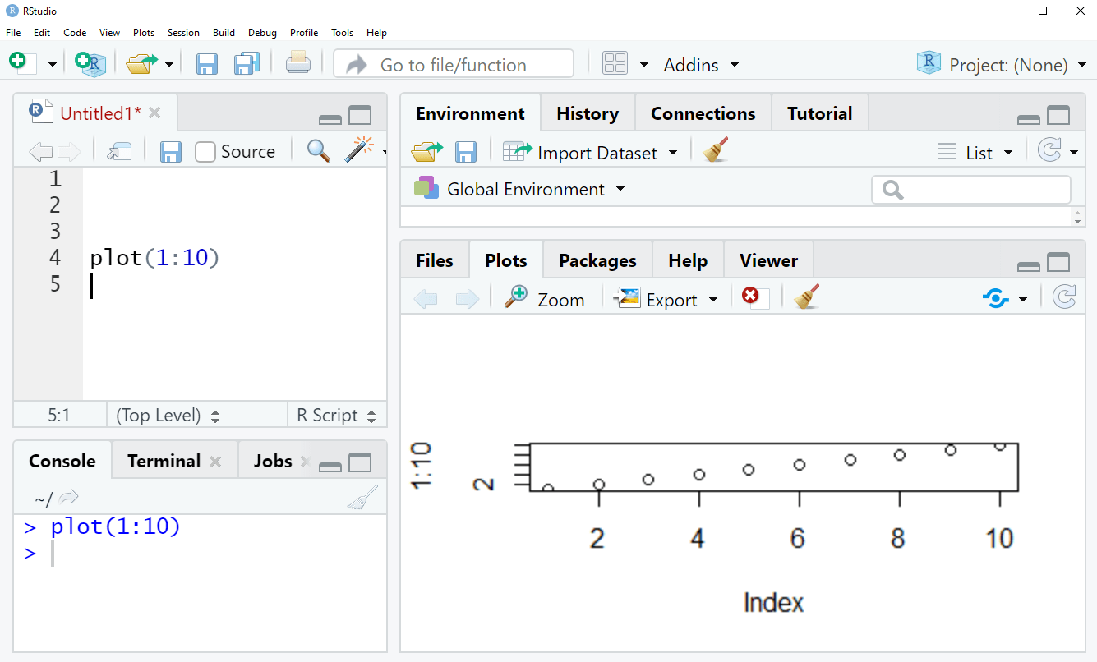Viewport: 1097px width, 662px height.
Task: Select the Packages tab
Action: coord(597,260)
